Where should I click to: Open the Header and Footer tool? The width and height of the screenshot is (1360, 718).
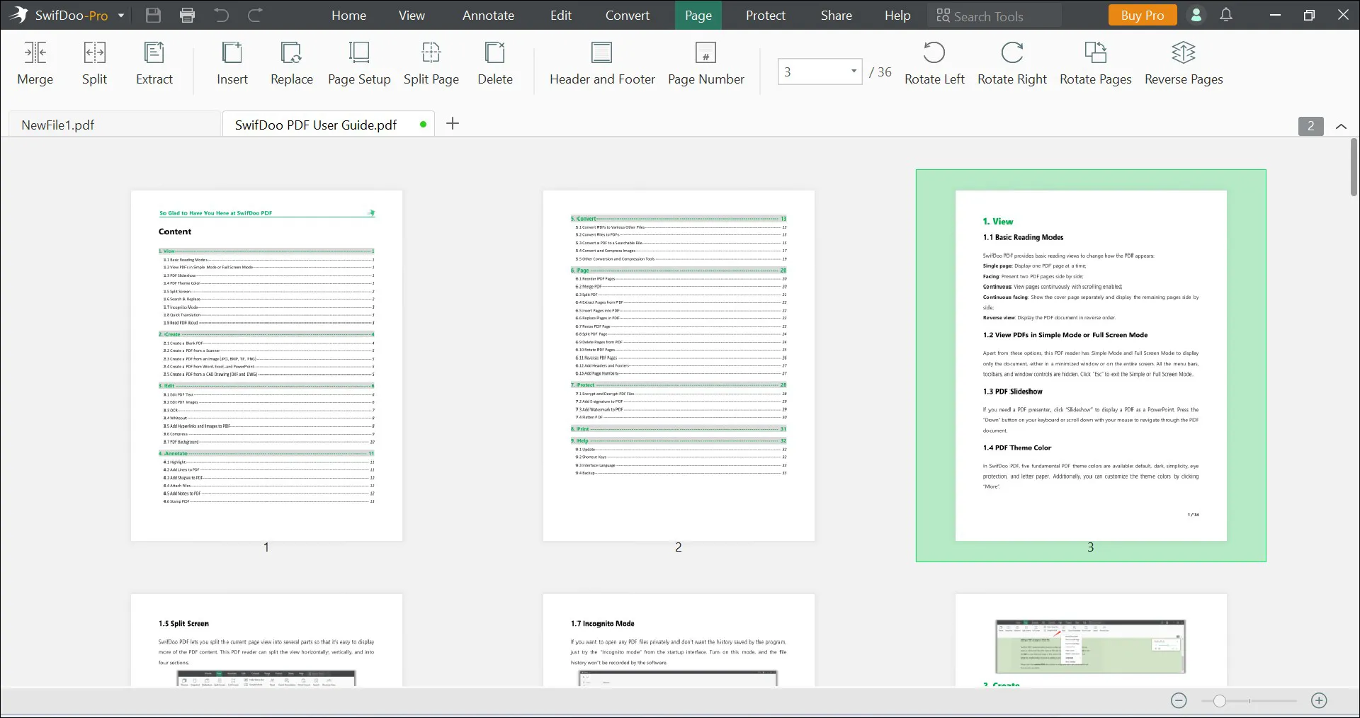601,53
